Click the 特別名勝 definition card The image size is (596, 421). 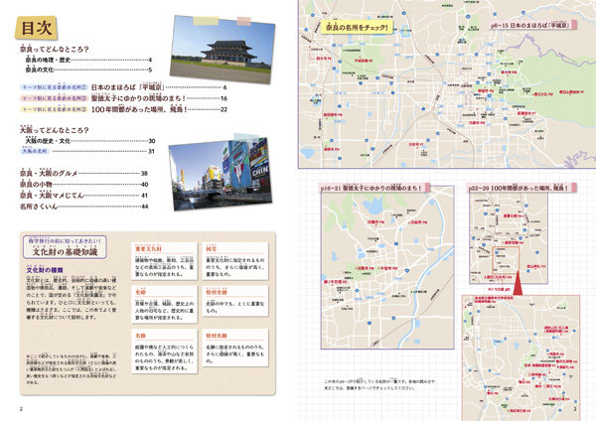234,348
